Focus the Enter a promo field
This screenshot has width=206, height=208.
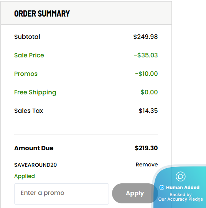pyautogui.click(x=62, y=194)
